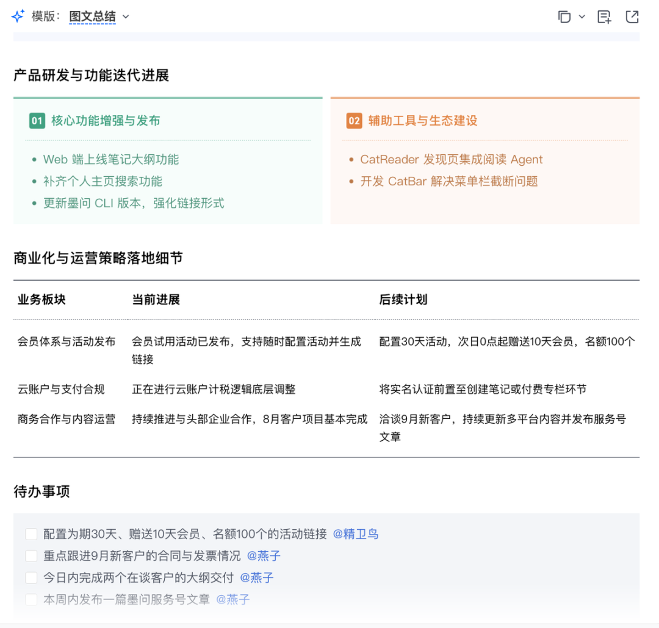The height and width of the screenshot is (628, 659).
Task: Click the 云账户与支付合规 table cell
Action: [61, 390]
